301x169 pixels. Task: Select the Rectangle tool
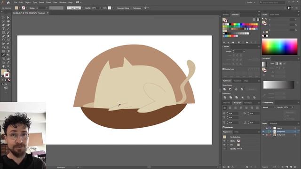coord(3,32)
